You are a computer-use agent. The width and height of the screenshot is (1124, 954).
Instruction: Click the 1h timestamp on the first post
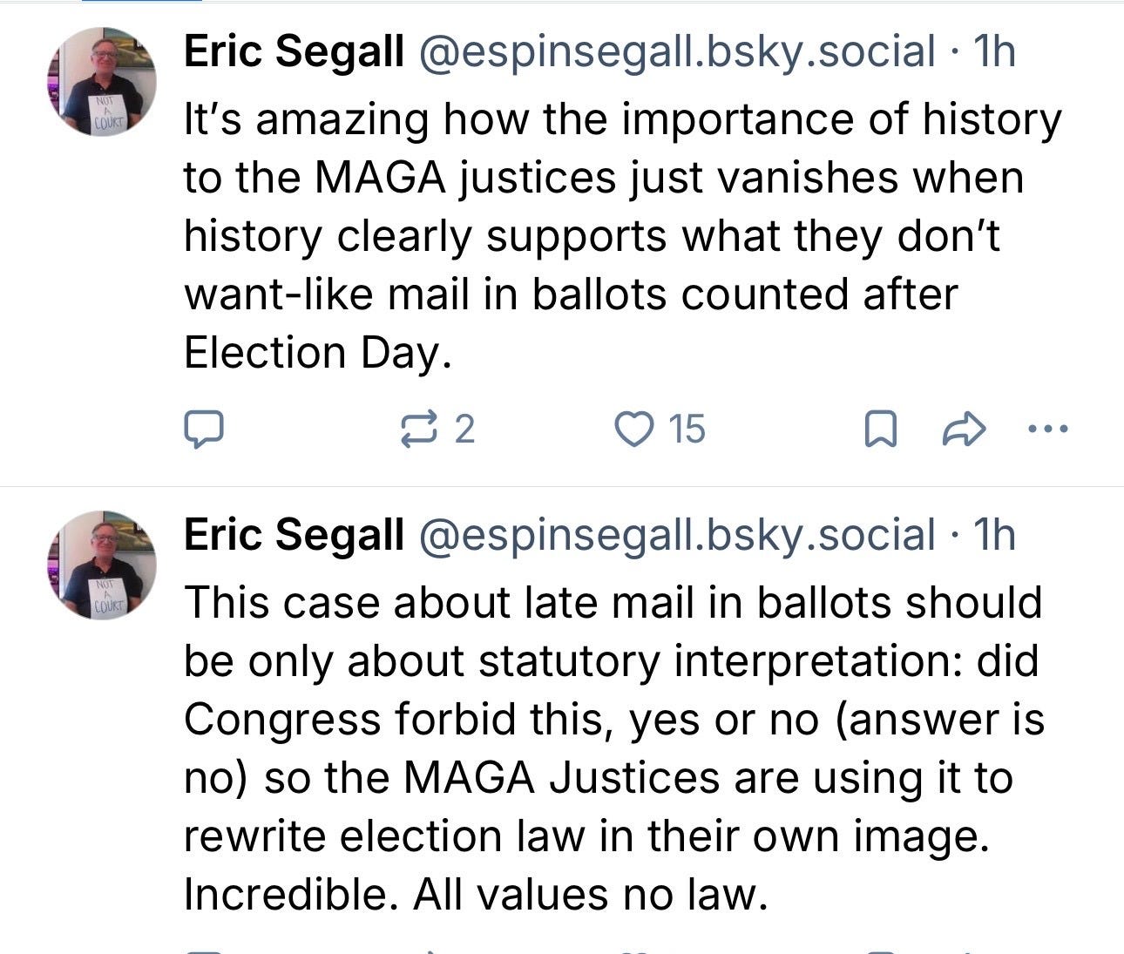tap(994, 51)
